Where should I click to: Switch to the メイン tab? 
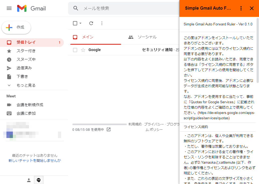96,37
